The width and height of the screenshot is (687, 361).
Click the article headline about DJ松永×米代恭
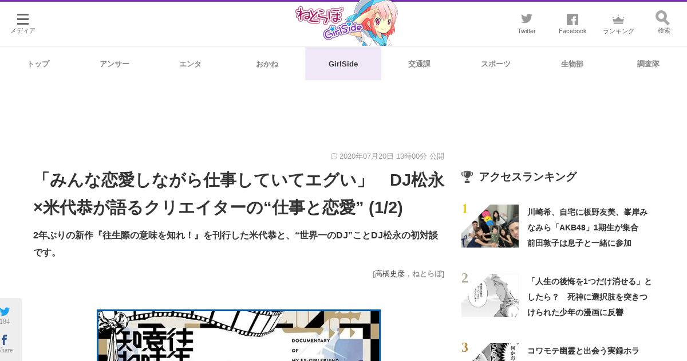coord(239,194)
